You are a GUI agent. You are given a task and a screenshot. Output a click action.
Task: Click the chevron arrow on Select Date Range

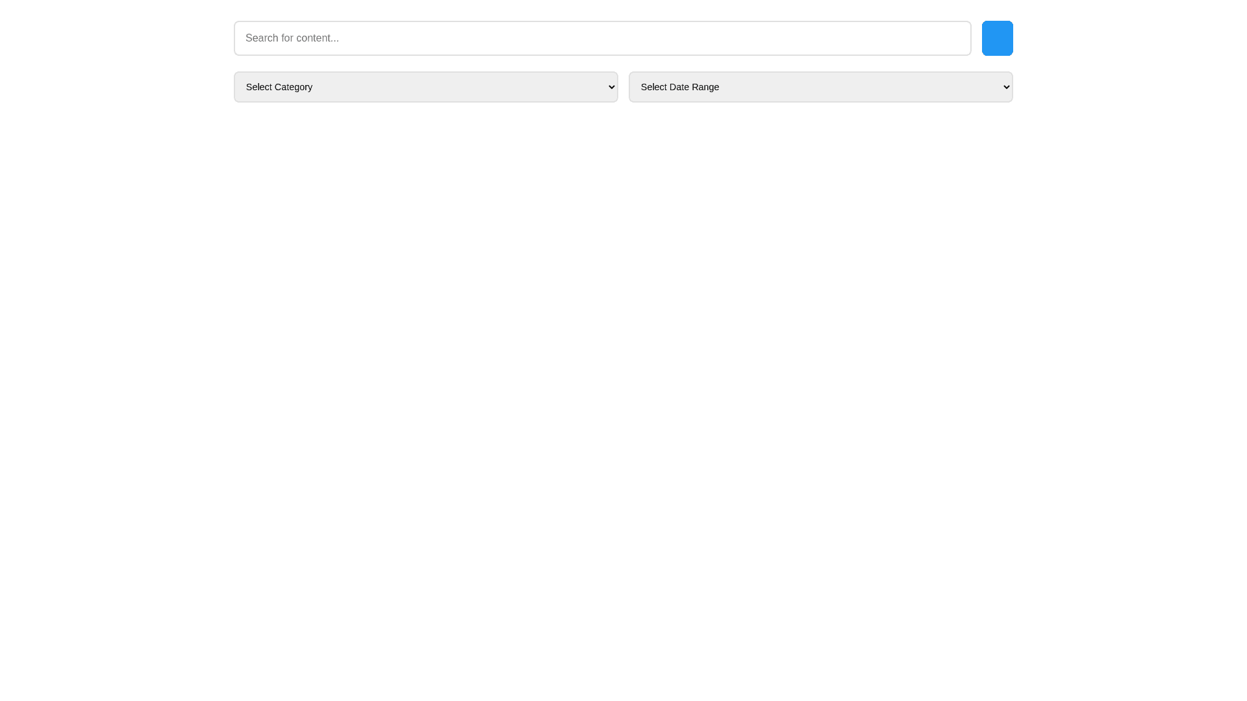(1006, 87)
